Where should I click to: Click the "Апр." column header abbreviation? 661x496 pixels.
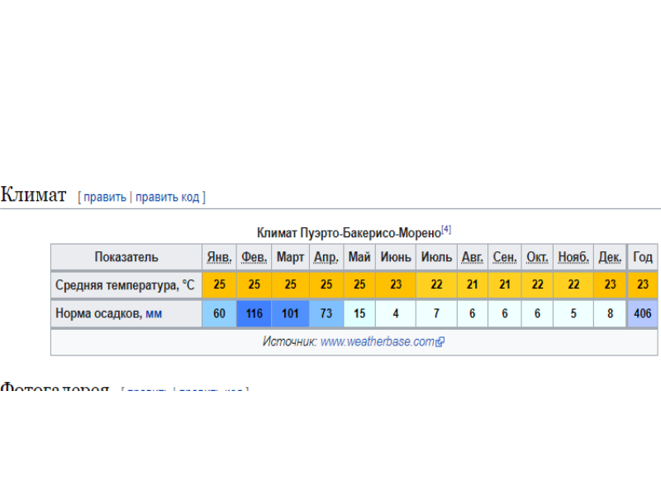click(x=326, y=257)
